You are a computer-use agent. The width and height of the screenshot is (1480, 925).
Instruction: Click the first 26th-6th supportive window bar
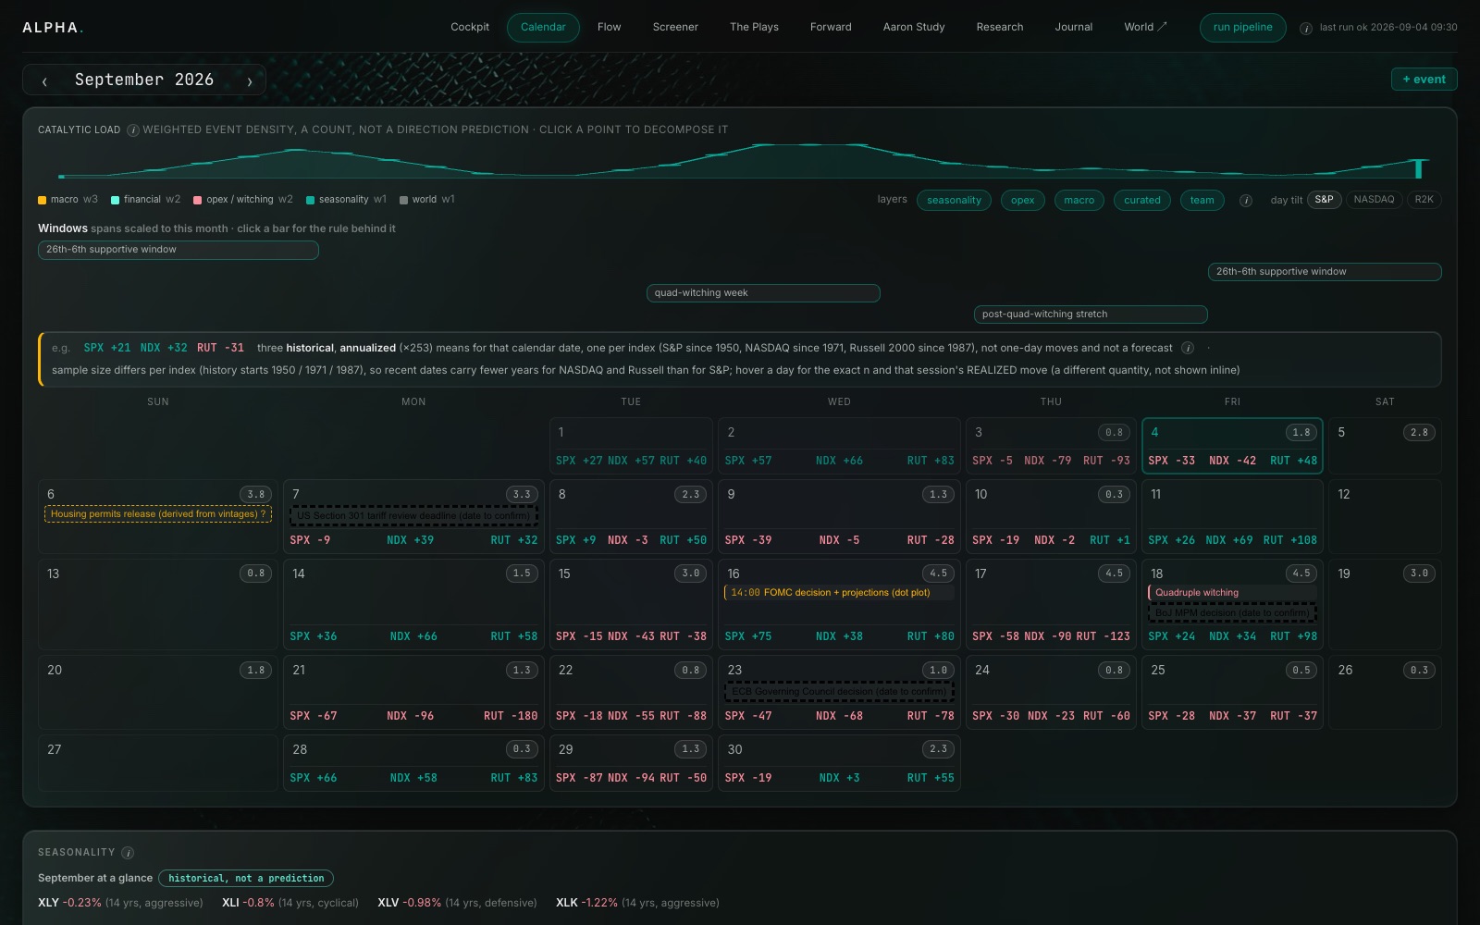tap(179, 250)
